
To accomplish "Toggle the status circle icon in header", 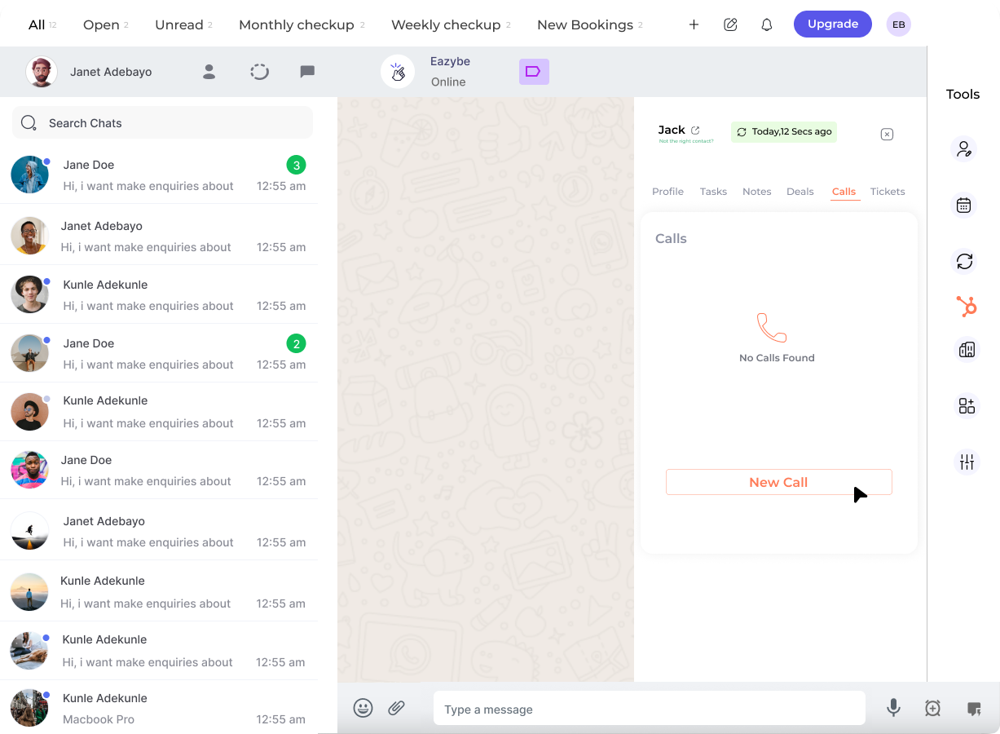I will 259,72.
